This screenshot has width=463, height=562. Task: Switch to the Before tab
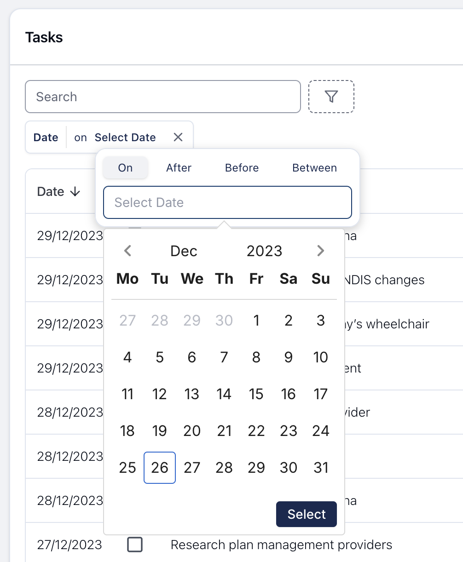242,168
